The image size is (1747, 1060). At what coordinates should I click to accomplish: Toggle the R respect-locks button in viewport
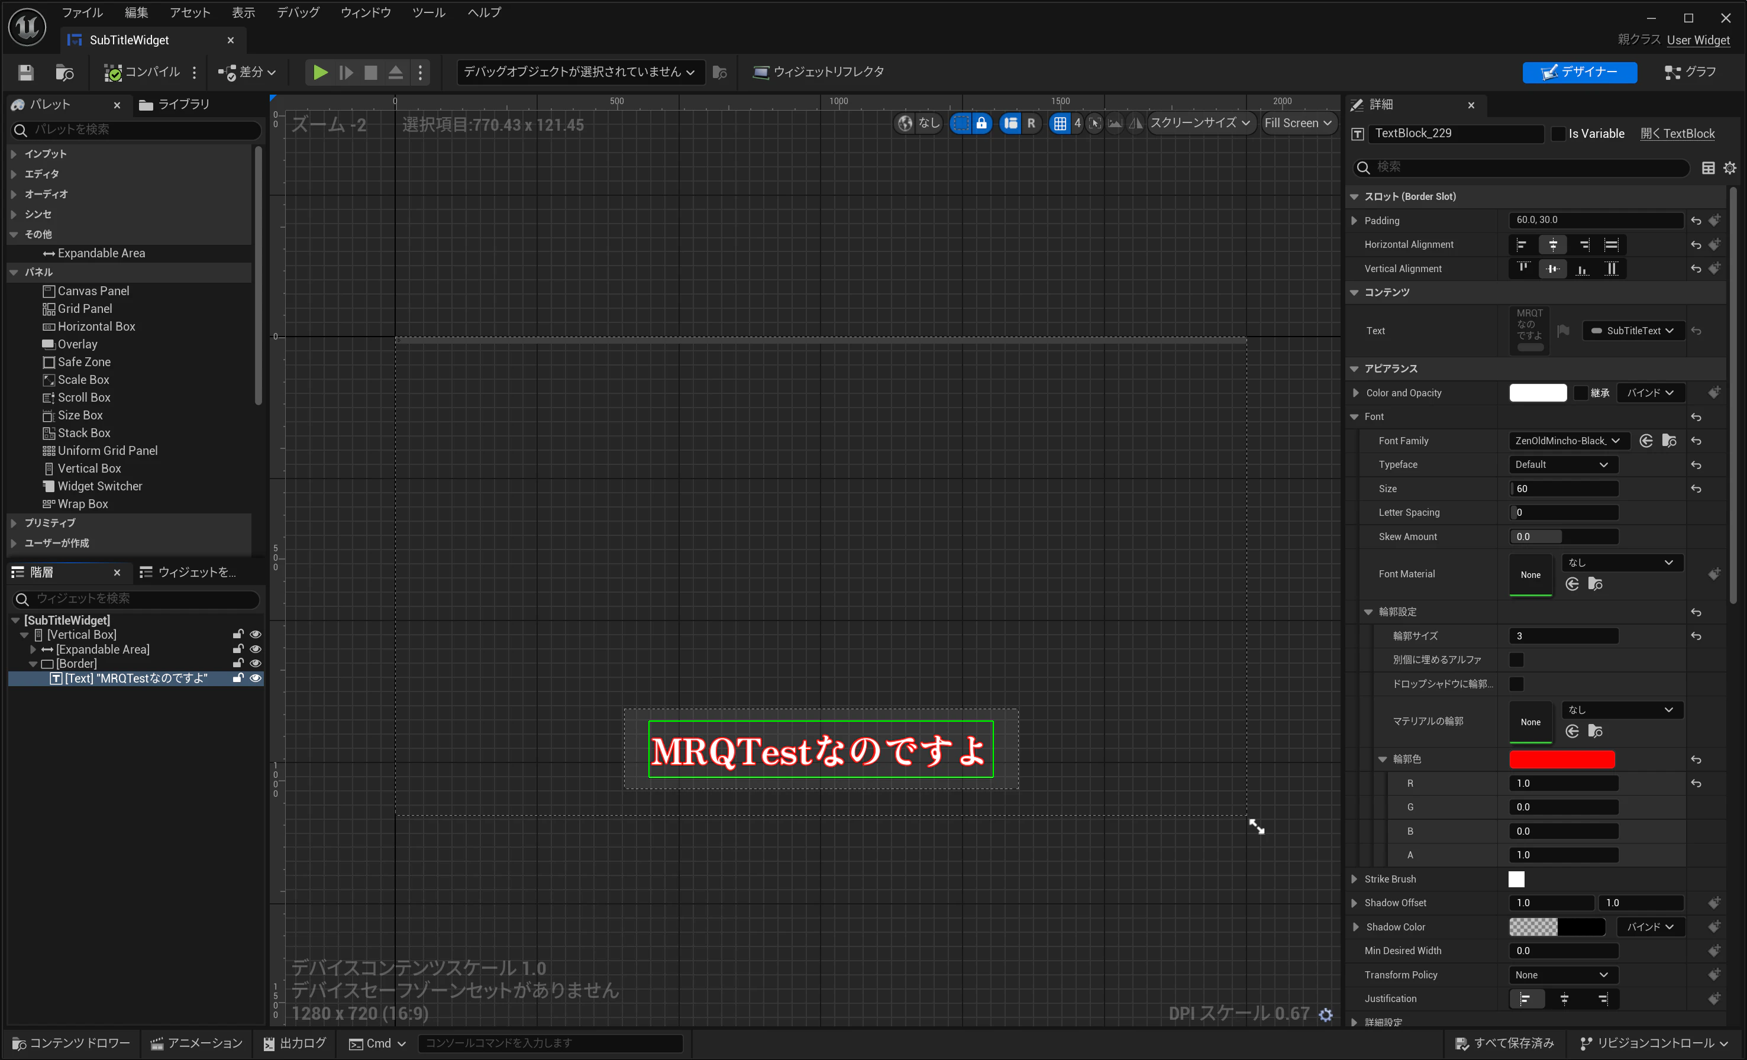[x=1031, y=124]
